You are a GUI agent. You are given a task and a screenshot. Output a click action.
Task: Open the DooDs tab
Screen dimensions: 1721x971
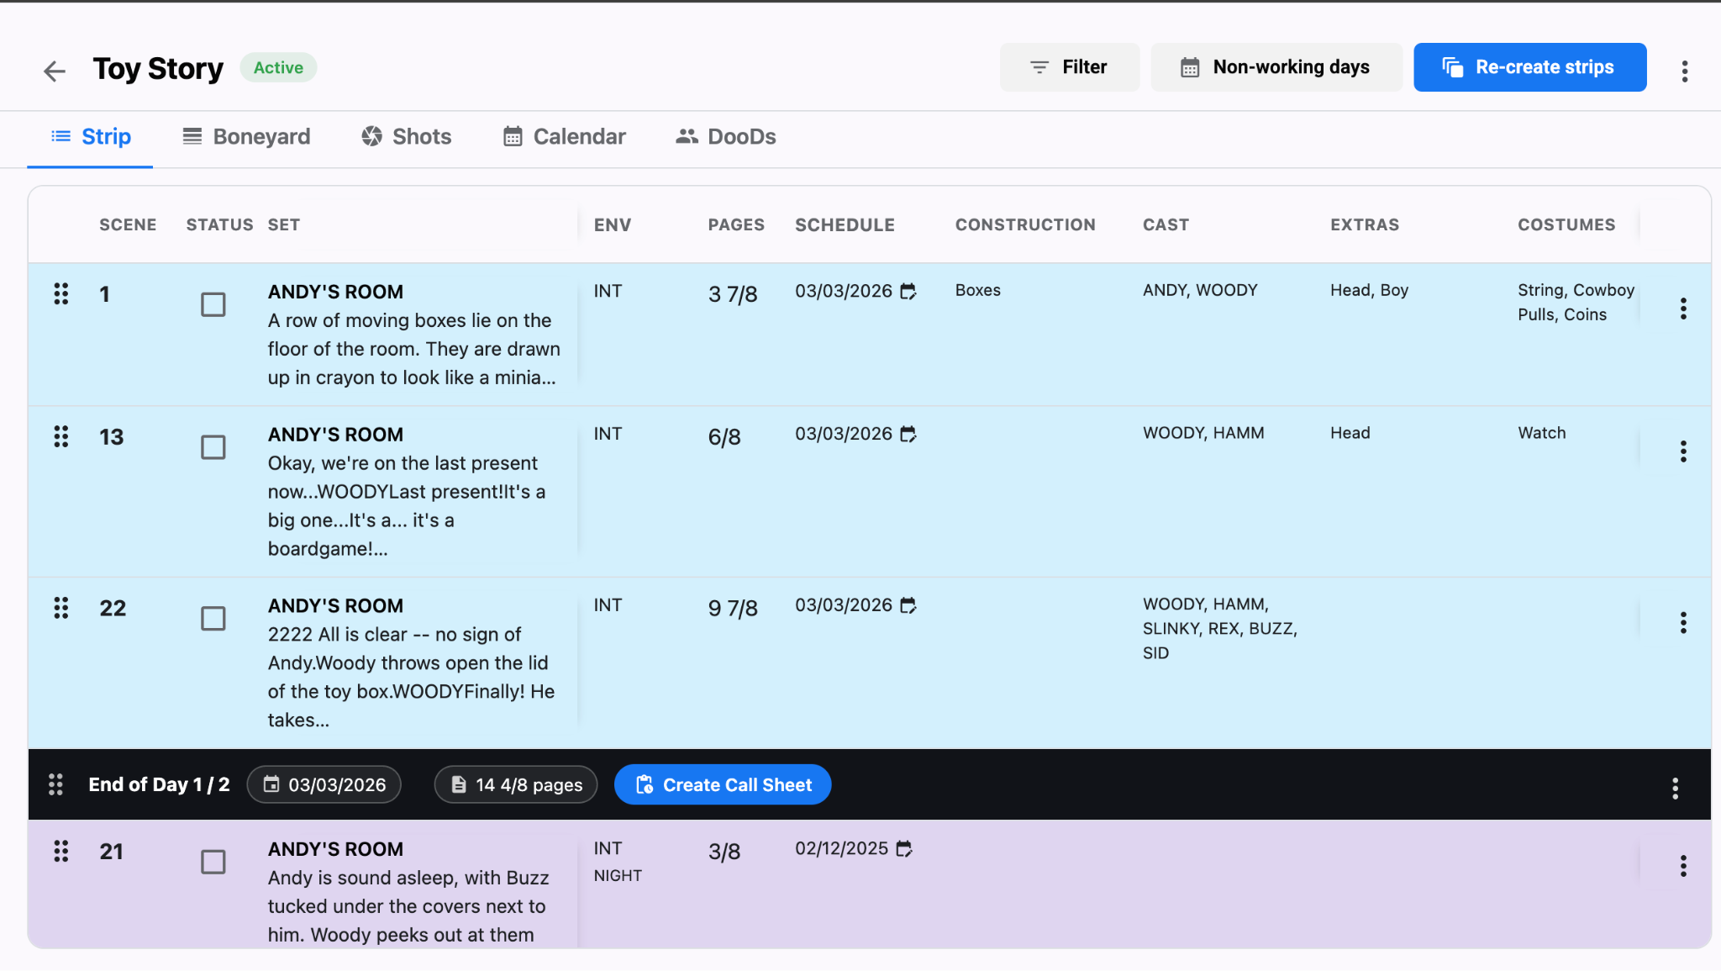coord(726,137)
